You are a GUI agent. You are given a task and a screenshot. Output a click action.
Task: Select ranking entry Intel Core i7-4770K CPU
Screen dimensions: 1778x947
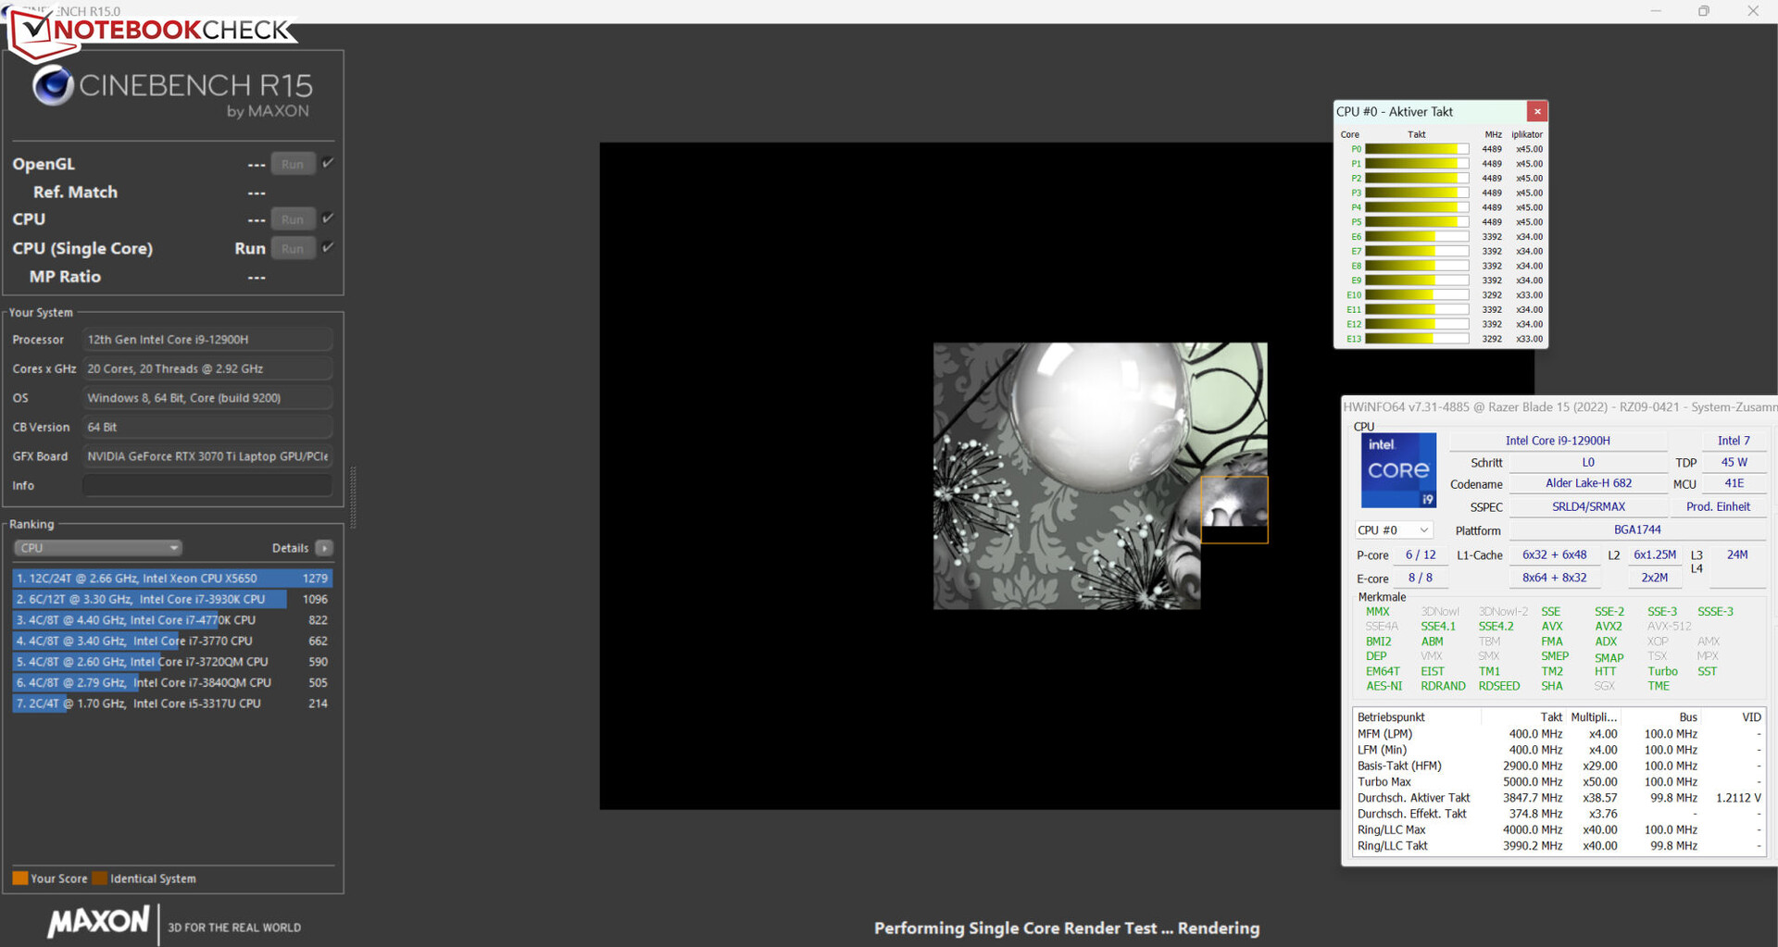pyautogui.click(x=172, y=620)
